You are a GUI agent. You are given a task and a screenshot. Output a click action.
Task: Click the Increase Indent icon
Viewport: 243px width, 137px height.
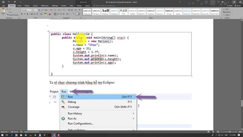(72, 10)
